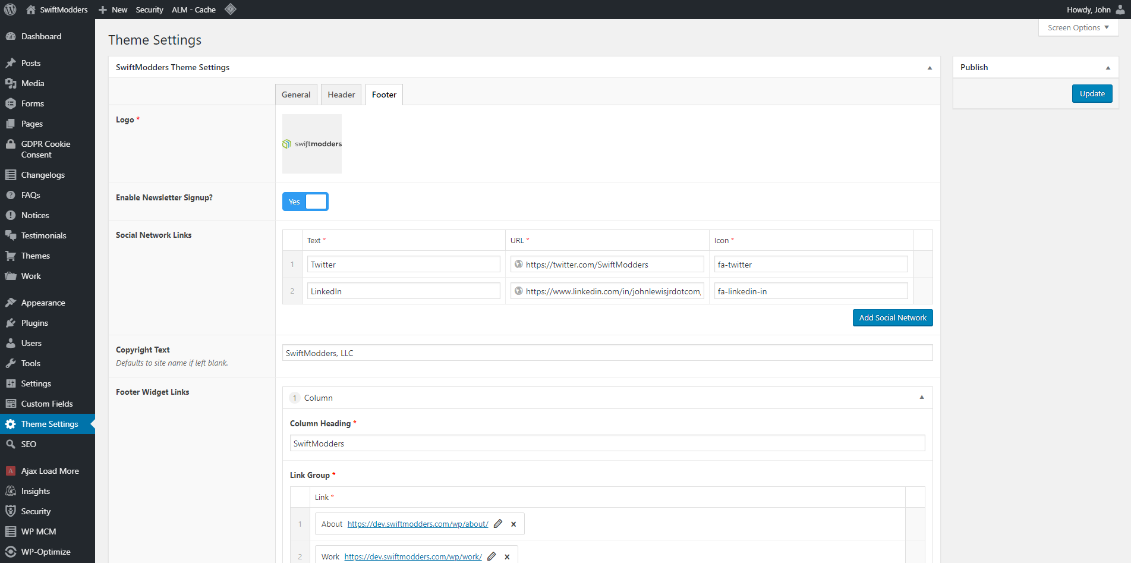Click the Notices exclamation icon
1131x563 pixels.
point(11,215)
